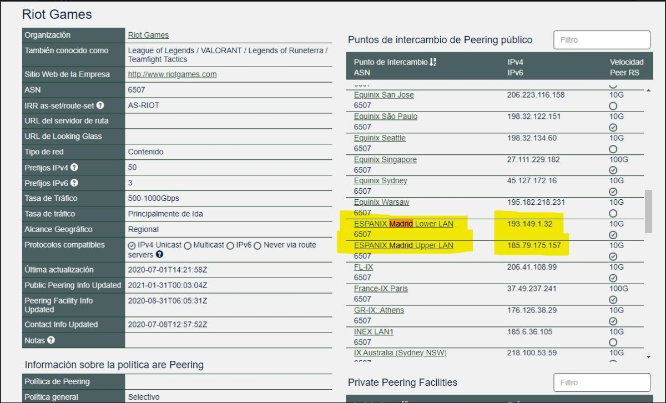Open ESPANIX Madrid Lower LAN link
This screenshot has height=403, width=666.
403,224
